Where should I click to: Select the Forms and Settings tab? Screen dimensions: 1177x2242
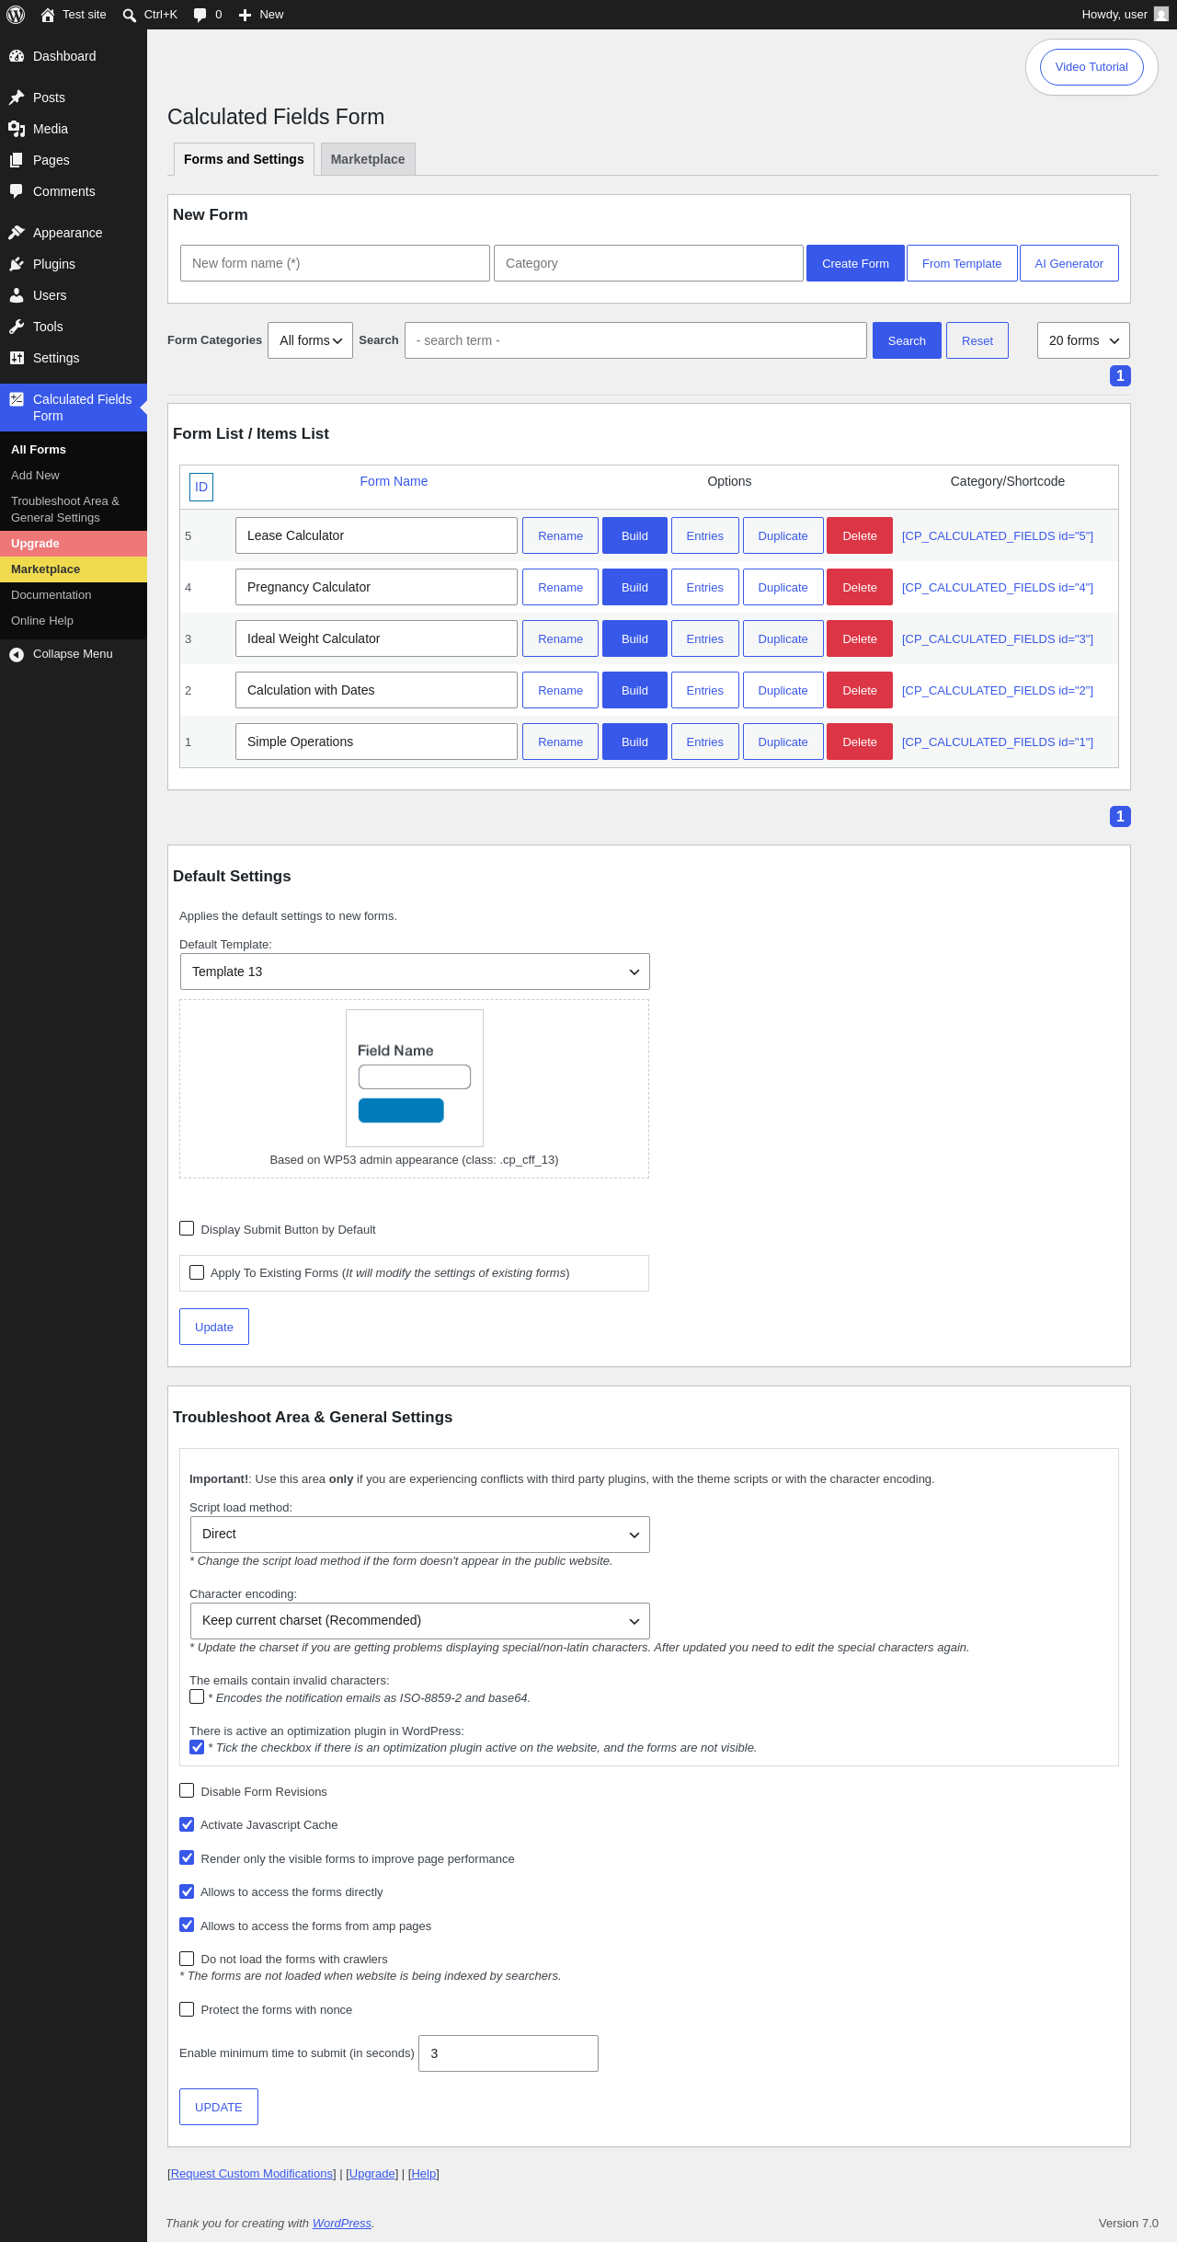pyautogui.click(x=244, y=159)
